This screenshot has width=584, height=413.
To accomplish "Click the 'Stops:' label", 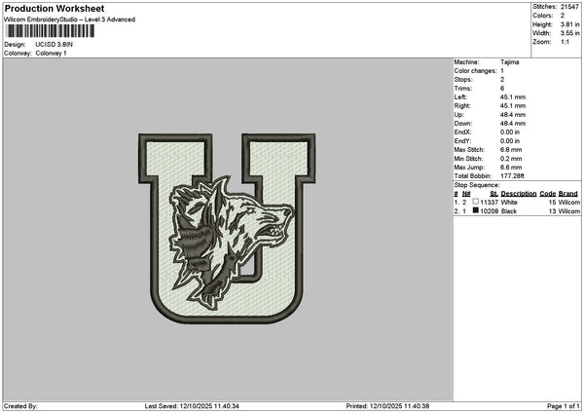I will pos(463,80).
